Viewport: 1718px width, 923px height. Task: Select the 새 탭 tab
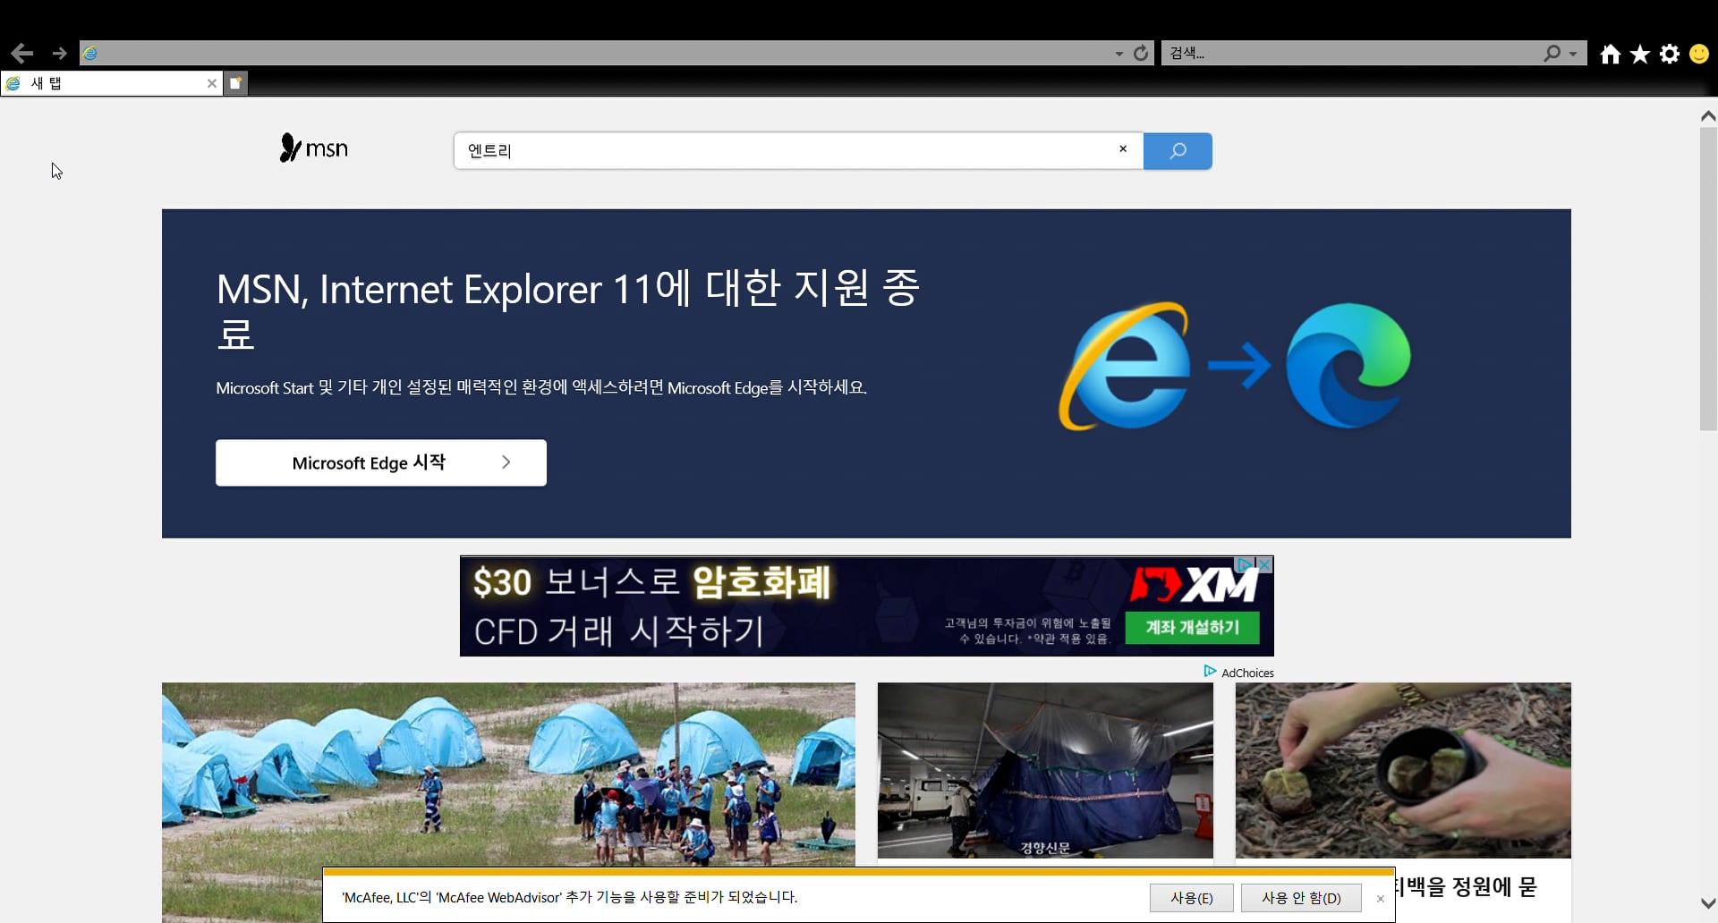pos(107,82)
